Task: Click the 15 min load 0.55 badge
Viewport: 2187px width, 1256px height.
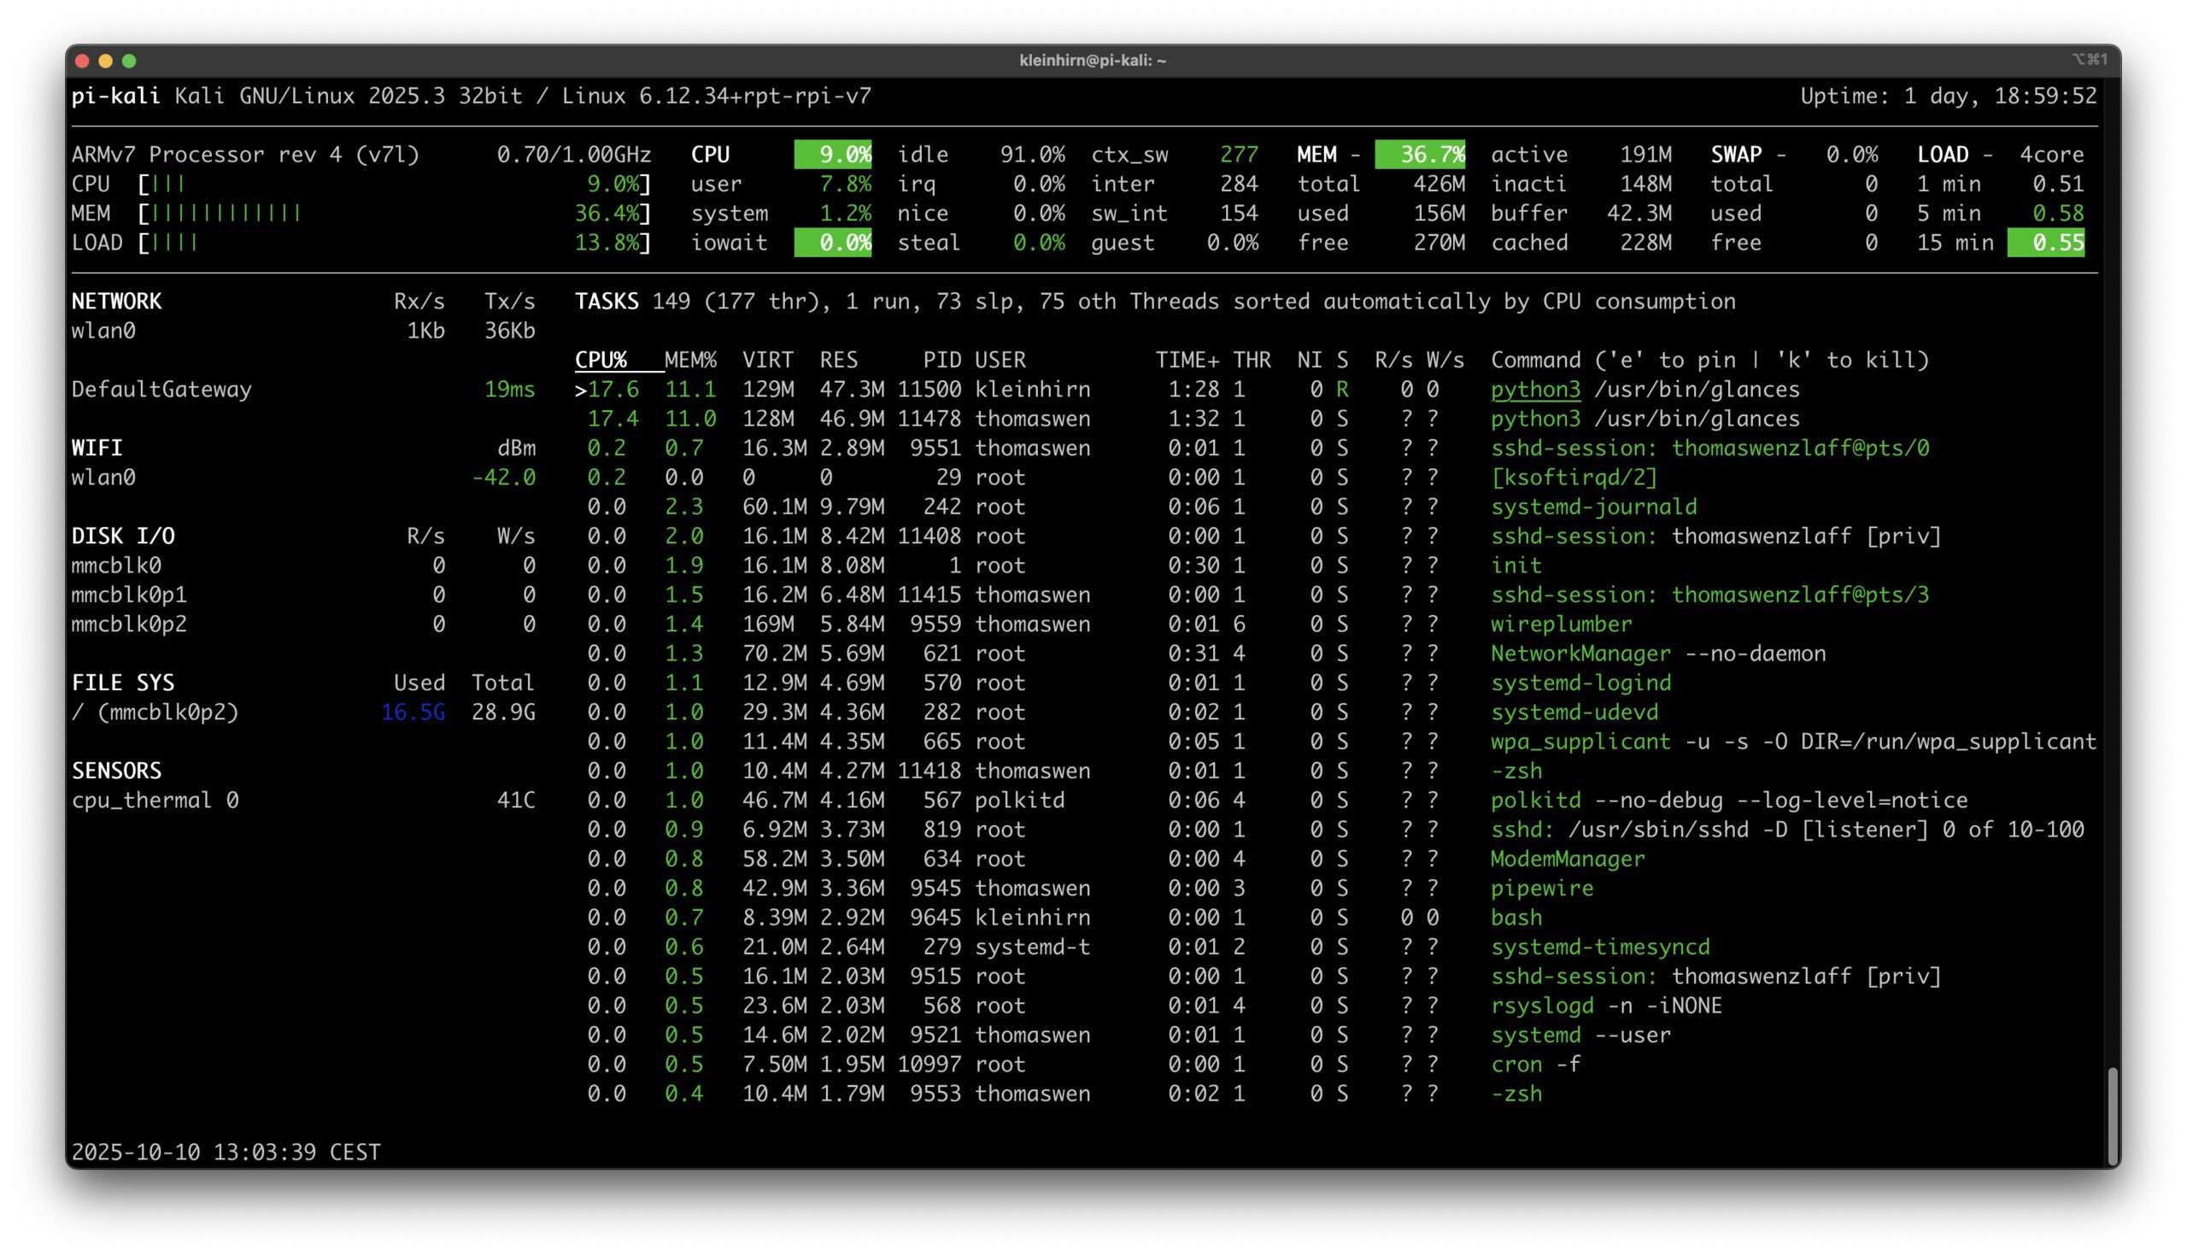Action: coord(2045,243)
